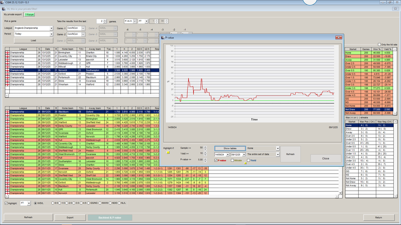Click the Yield % column header
Viewport: 401px width, 225px height.
[x=388, y=49]
